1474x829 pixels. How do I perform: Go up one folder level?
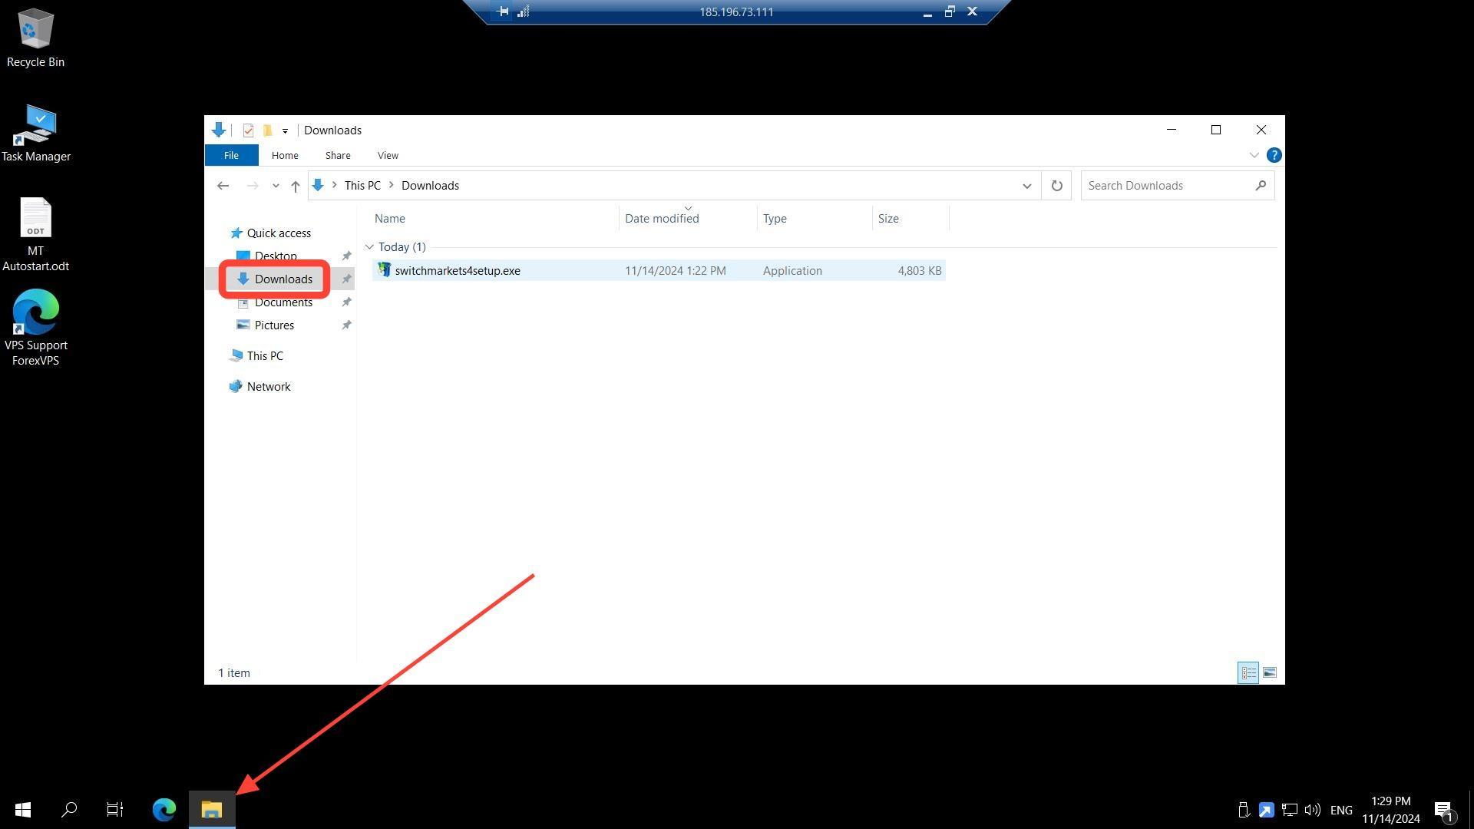pyautogui.click(x=295, y=186)
